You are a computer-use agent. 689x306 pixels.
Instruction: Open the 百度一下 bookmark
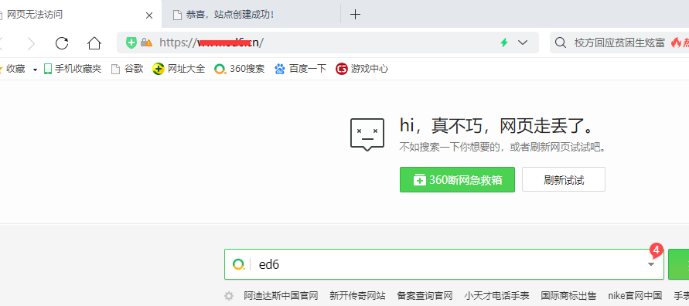[300, 69]
